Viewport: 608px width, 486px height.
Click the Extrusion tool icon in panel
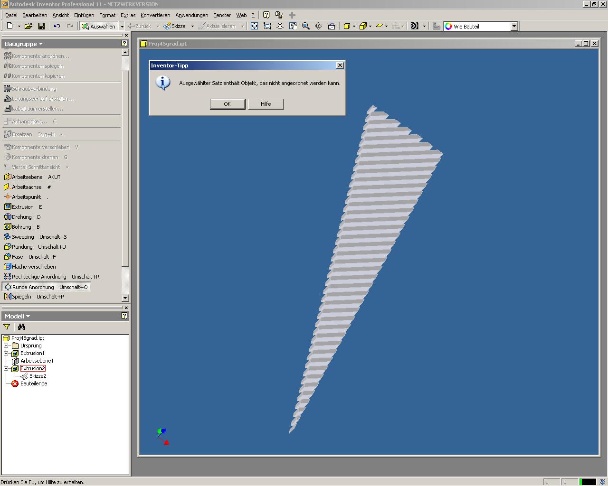(8, 207)
